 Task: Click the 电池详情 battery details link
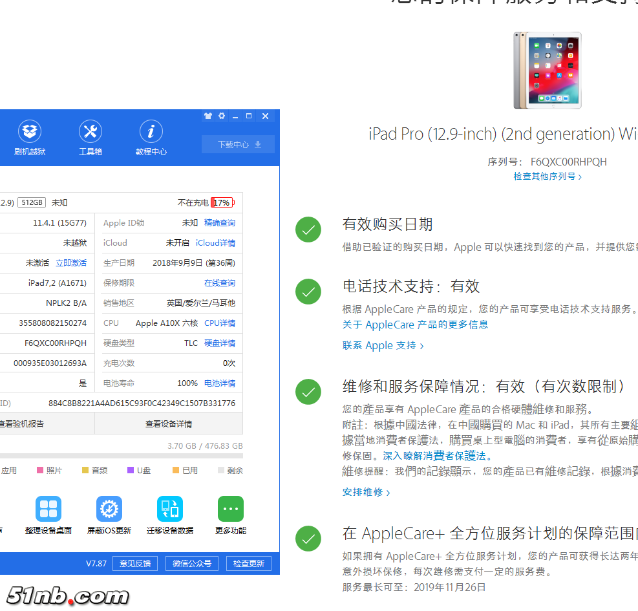pyautogui.click(x=220, y=383)
